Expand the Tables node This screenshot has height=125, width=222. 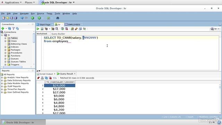tap(6, 38)
